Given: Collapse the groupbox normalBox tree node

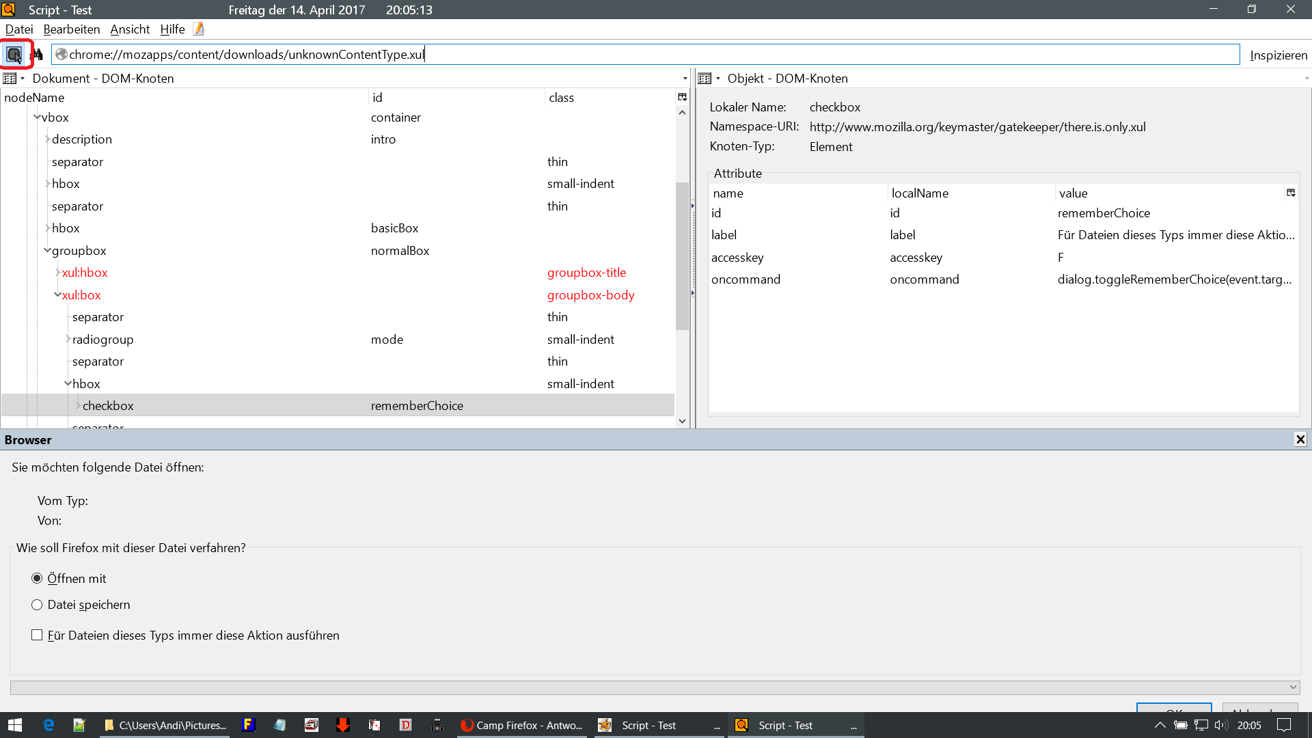Looking at the screenshot, I should click(x=47, y=251).
